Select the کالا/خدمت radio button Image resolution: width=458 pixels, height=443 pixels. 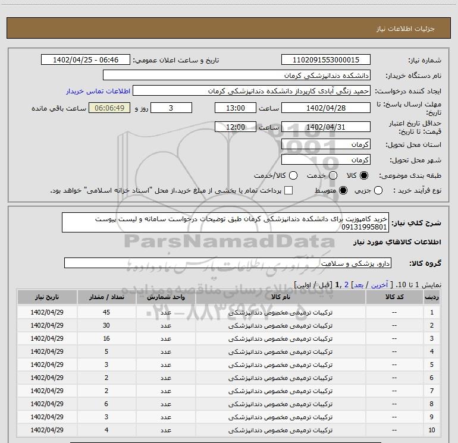[293, 175]
